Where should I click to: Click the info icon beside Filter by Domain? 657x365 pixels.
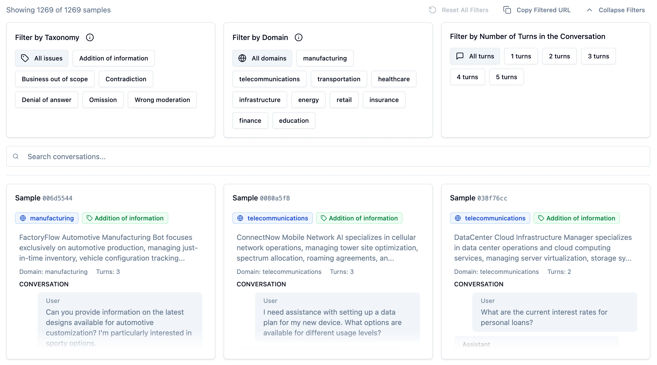point(298,37)
